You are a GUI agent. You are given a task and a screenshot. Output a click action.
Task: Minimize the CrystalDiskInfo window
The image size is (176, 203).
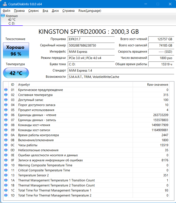146,4
